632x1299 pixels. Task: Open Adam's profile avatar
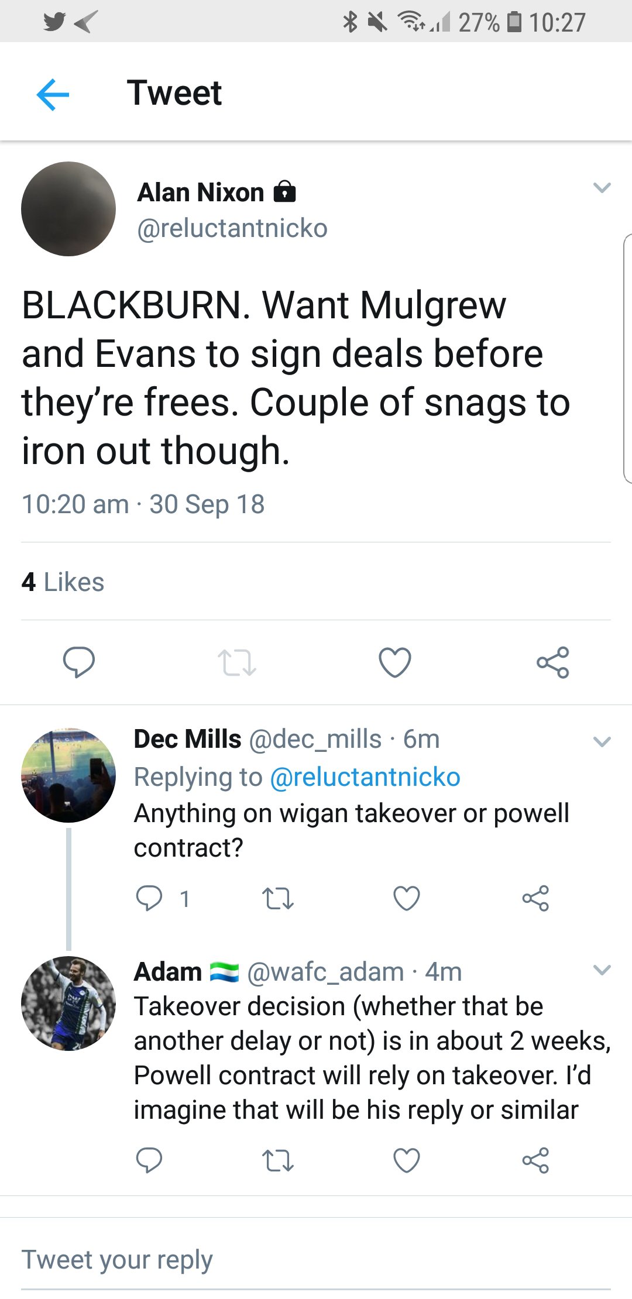point(68,1004)
